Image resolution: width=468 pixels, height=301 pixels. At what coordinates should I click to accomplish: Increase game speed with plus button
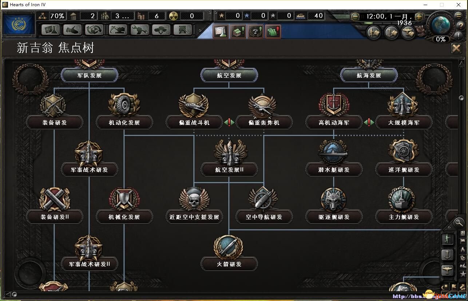pyautogui.click(x=419, y=17)
